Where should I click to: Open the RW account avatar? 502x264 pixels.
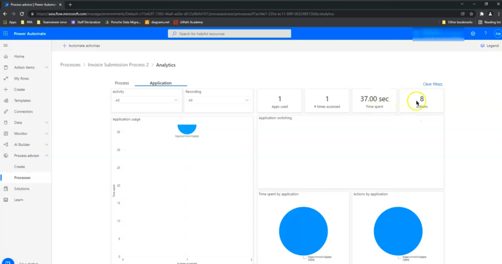point(497,33)
